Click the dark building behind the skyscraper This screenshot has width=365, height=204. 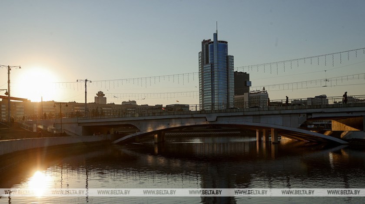click(x=242, y=83)
